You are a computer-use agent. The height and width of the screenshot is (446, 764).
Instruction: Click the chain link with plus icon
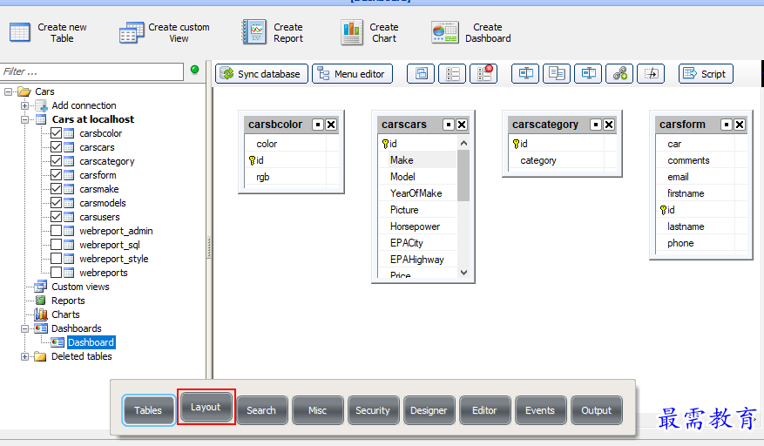[619, 74]
